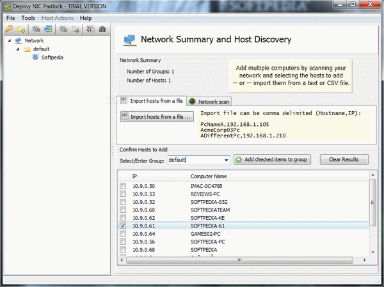Switch to the Network scan tab
This screenshot has width=384, height=287.
click(209, 102)
